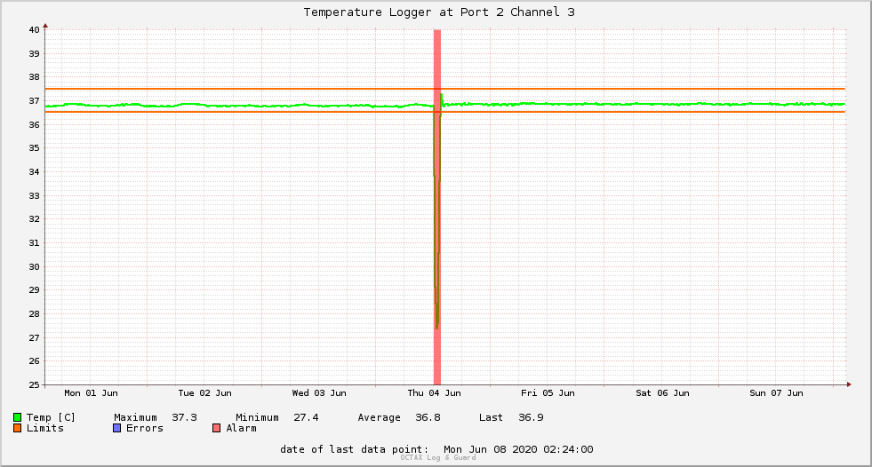Click the 'Sat 06 Jun' x-axis label
Viewport: 872px width, 467px height.
click(x=662, y=393)
